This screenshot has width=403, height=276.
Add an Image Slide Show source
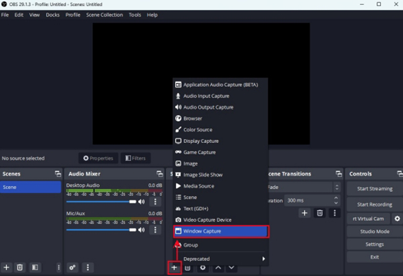[220, 175]
